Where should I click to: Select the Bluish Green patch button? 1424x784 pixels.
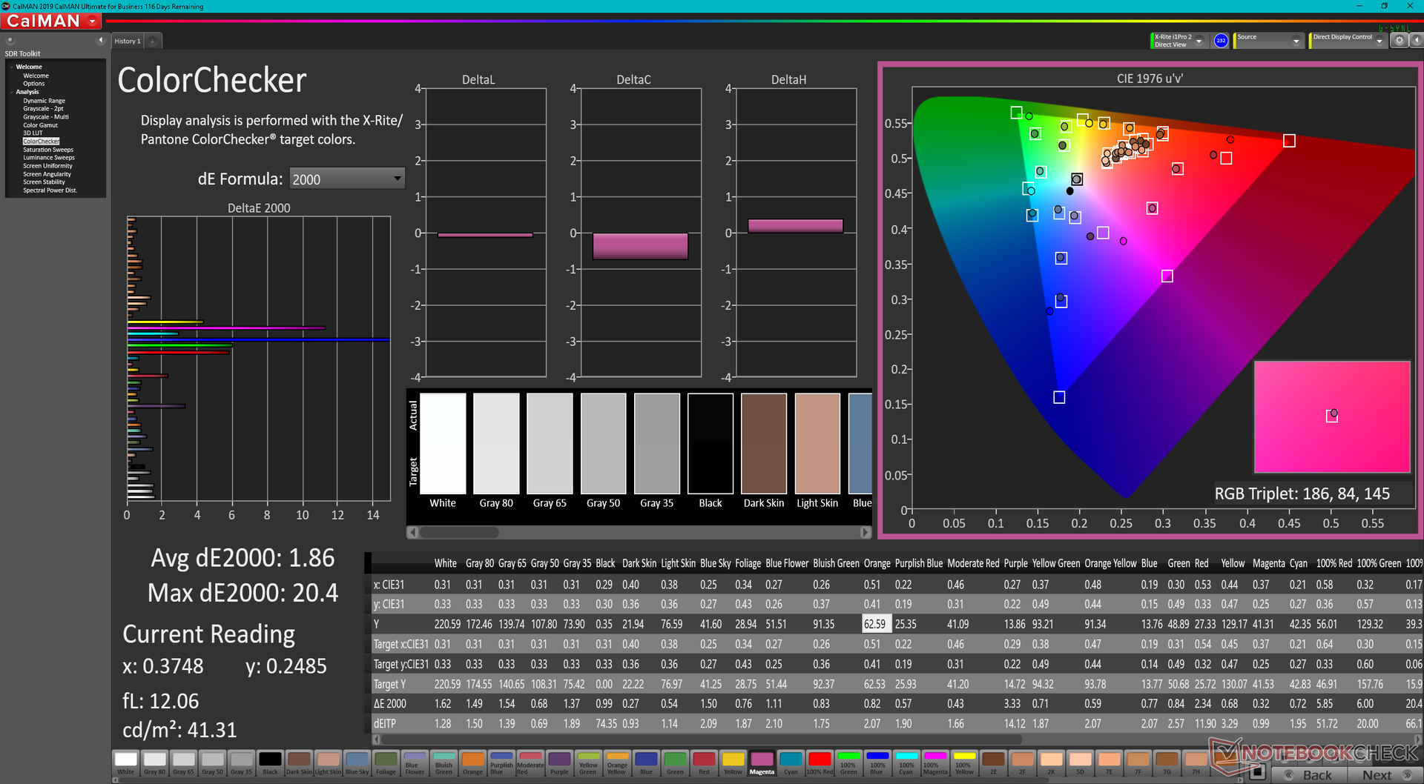pyautogui.click(x=444, y=763)
